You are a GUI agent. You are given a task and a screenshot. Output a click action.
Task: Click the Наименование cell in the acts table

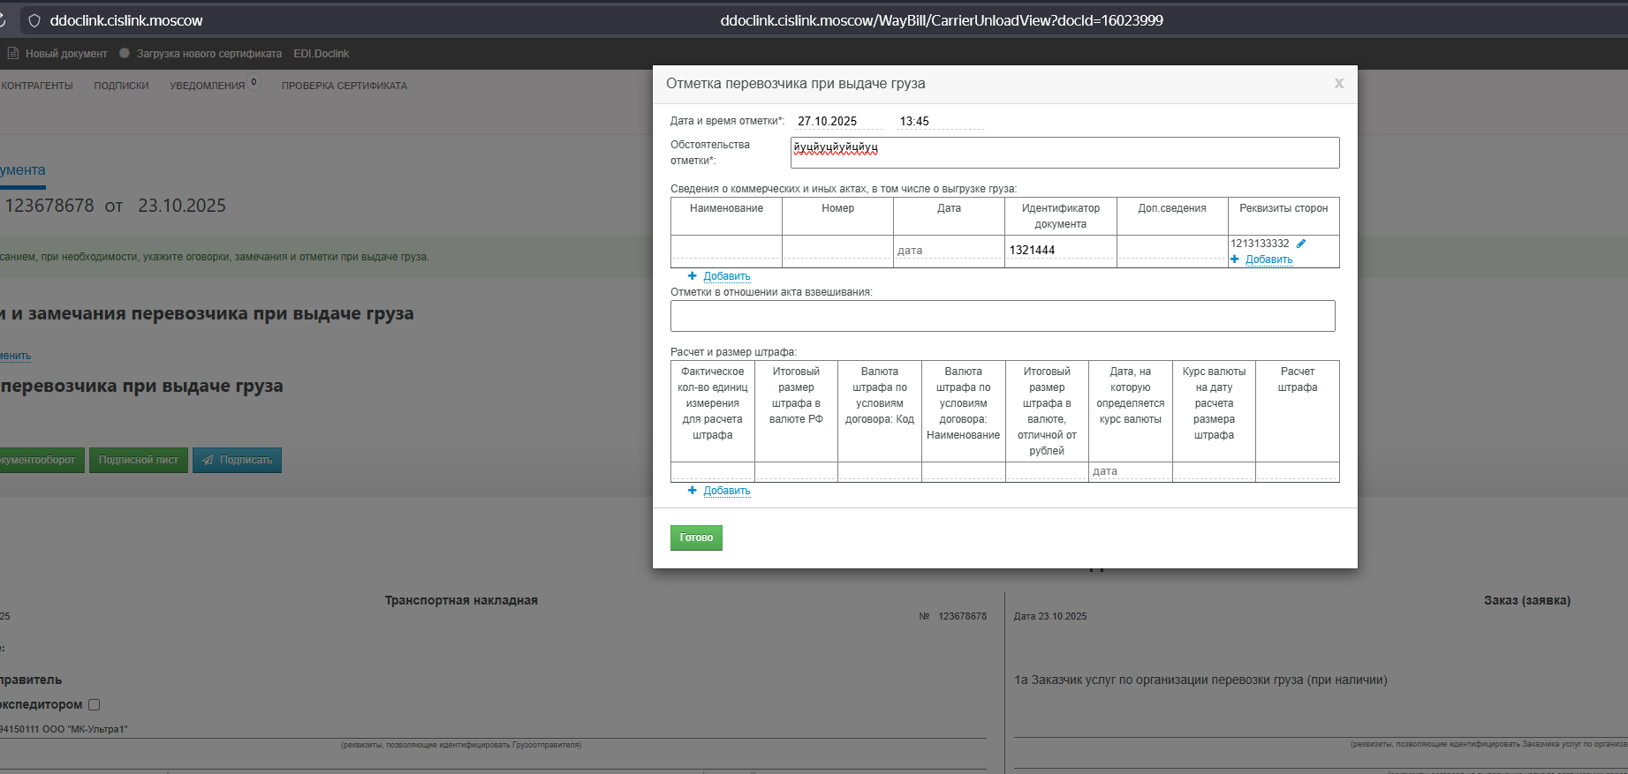pyautogui.click(x=726, y=251)
